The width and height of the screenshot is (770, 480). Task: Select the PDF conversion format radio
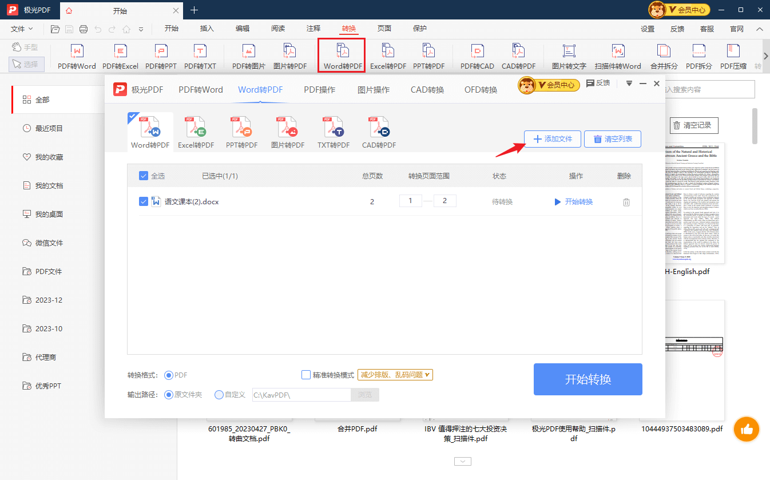[169, 375]
